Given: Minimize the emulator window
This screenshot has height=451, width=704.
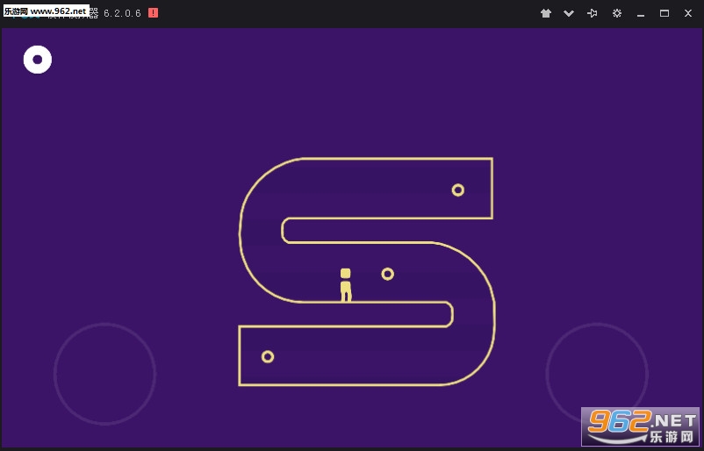Looking at the screenshot, I should coord(641,13).
